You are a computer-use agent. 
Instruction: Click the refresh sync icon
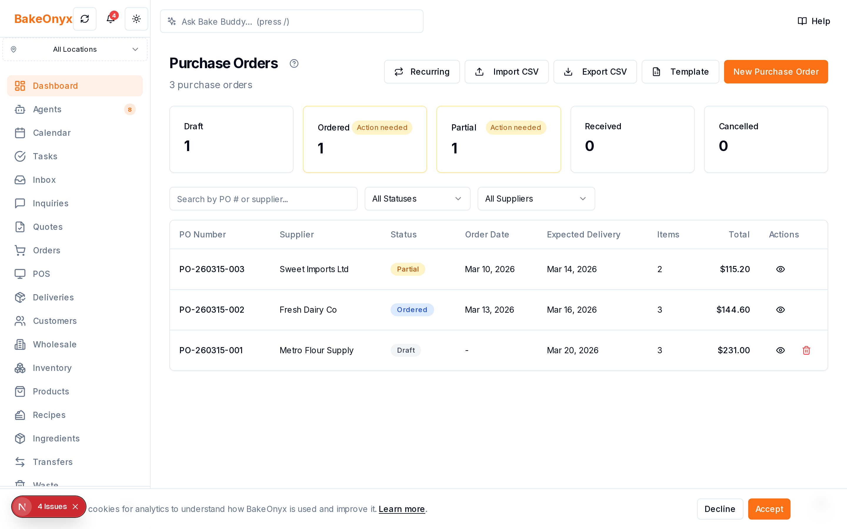[85, 19]
